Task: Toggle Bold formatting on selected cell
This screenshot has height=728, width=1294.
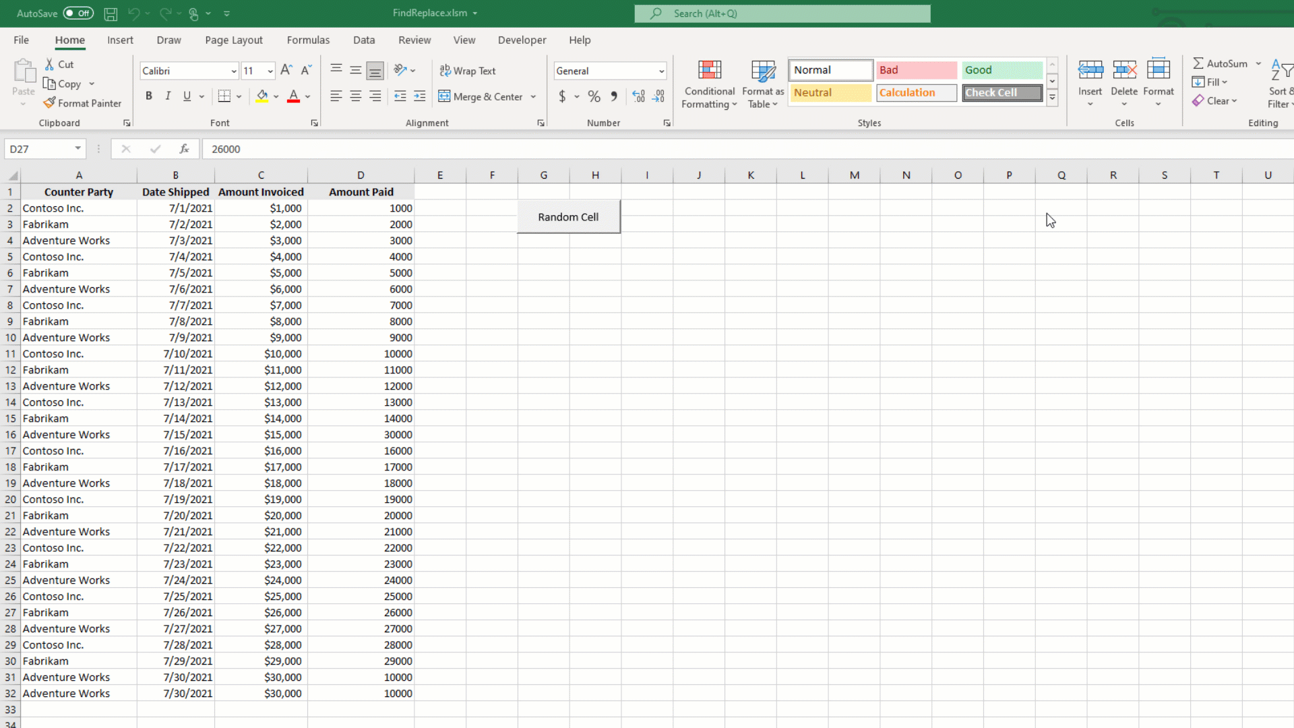Action: coord(148,96)
